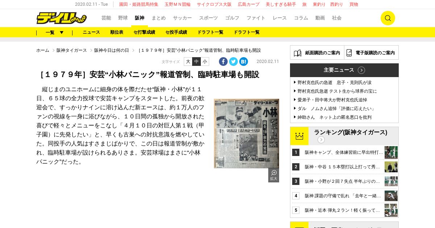Click the 主要ニュース header
The width and height of the screenshot is (435, 228).
344,70
